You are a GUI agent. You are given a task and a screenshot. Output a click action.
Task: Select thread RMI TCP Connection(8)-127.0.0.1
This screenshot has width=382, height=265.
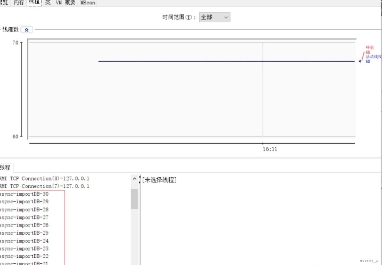tap(44, 179)
